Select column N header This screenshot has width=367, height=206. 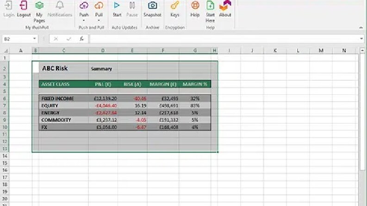tap(344, 50)
